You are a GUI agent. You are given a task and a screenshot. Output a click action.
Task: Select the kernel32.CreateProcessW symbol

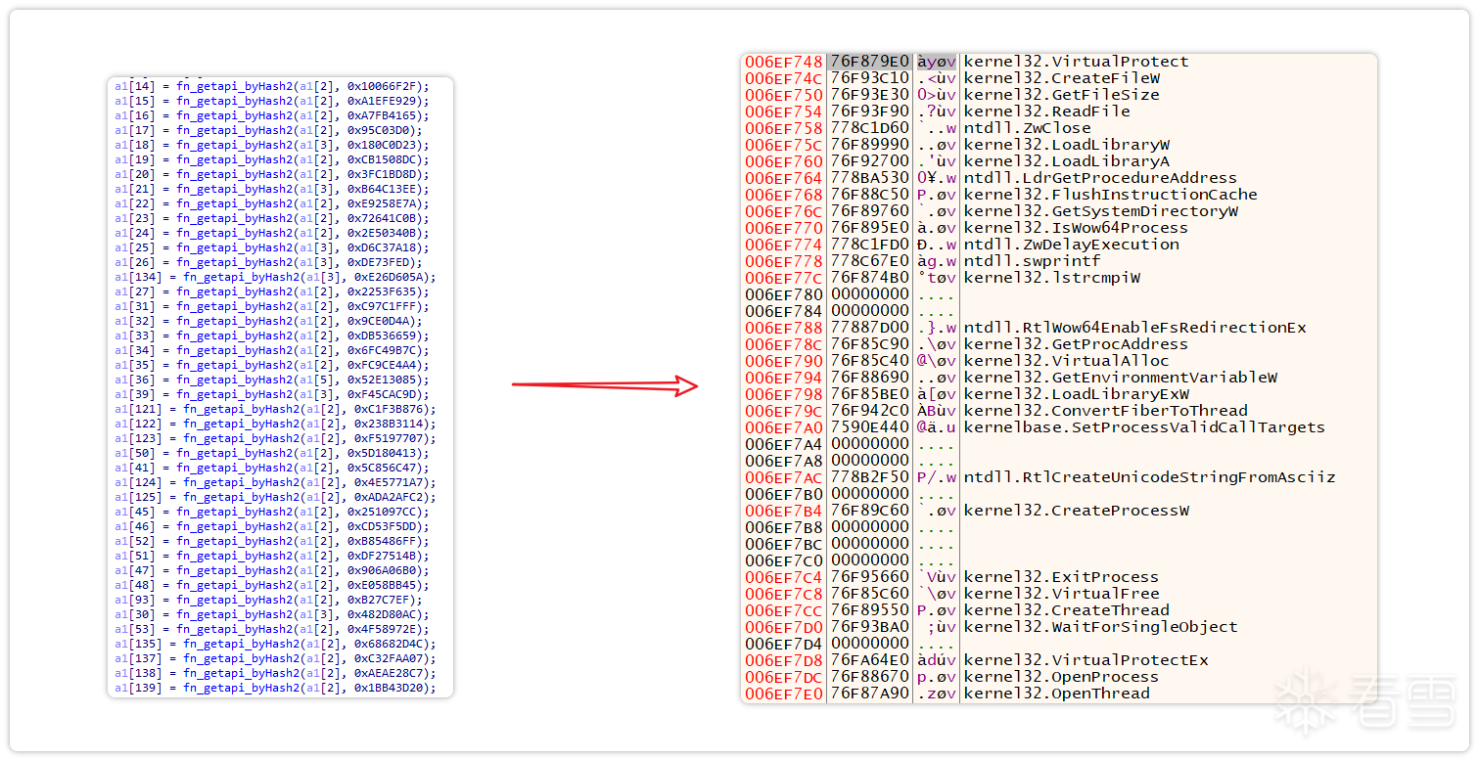click(1076, 511)
